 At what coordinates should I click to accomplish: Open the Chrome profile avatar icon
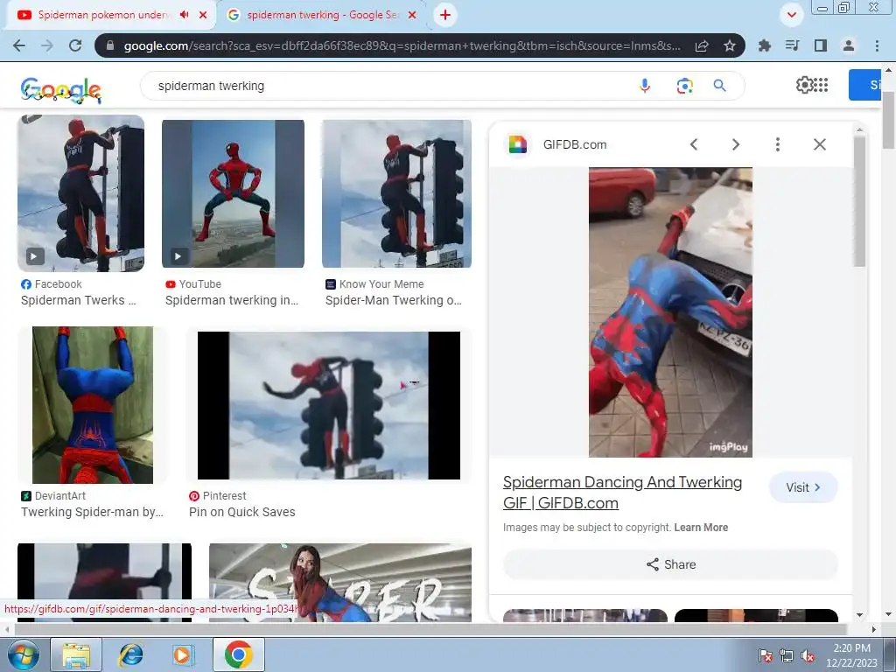[849, 45]
